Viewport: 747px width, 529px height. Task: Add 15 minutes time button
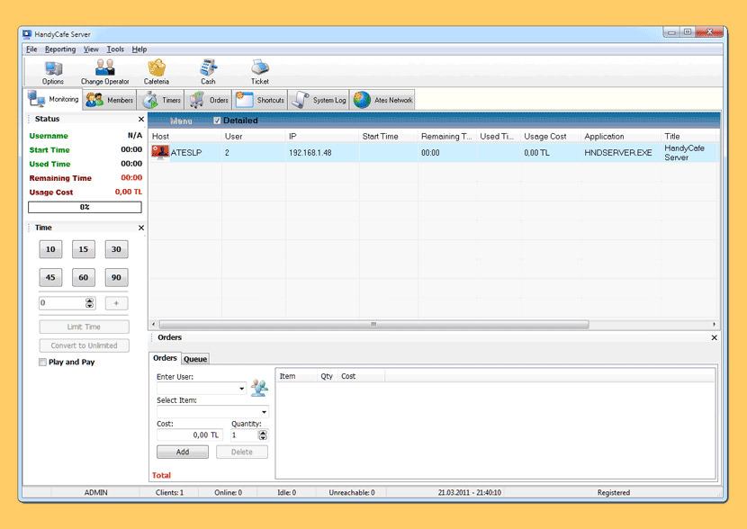pos(84,249)
